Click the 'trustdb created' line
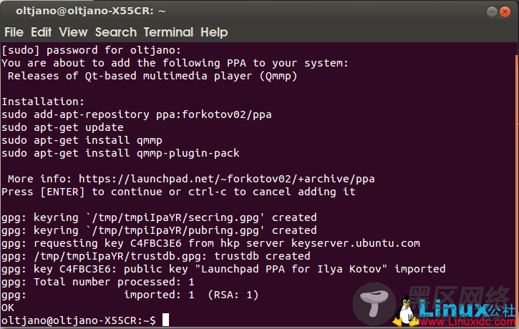Viewport: 519px width, 329px height. [156, 256]
